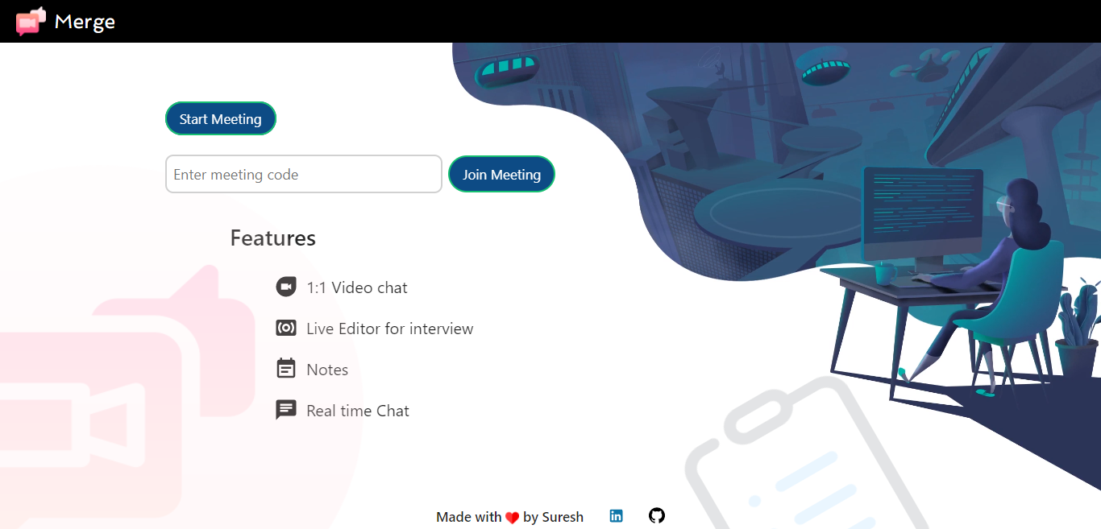This screenshot has height=529, width=1101.
Task: Click the Merge brand name text
Action: (85, 22)
